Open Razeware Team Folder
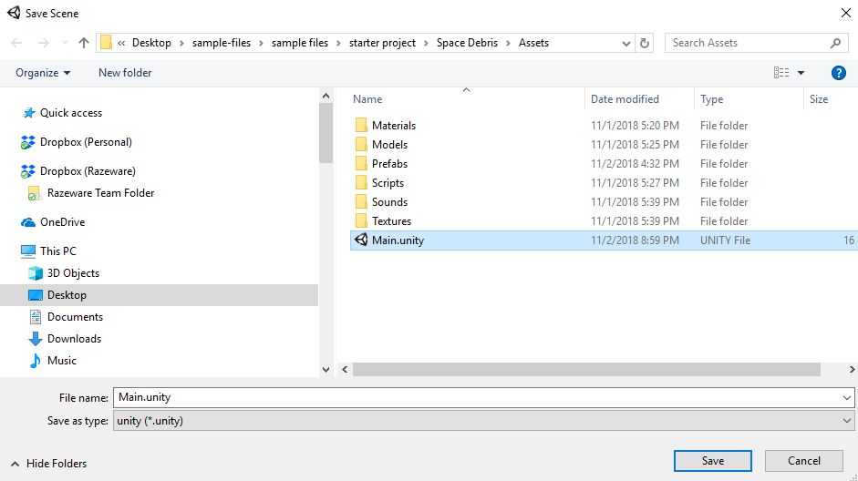The image size is (858, 481). click(x=100, y=193)
